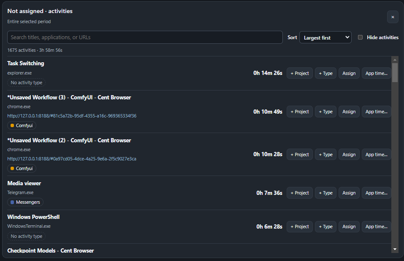The height and width of the screenshot is (261, 404).
Task: Click the Comfyui tag under Unsaved Workflow (2)
Action: (x=22, y=168)
